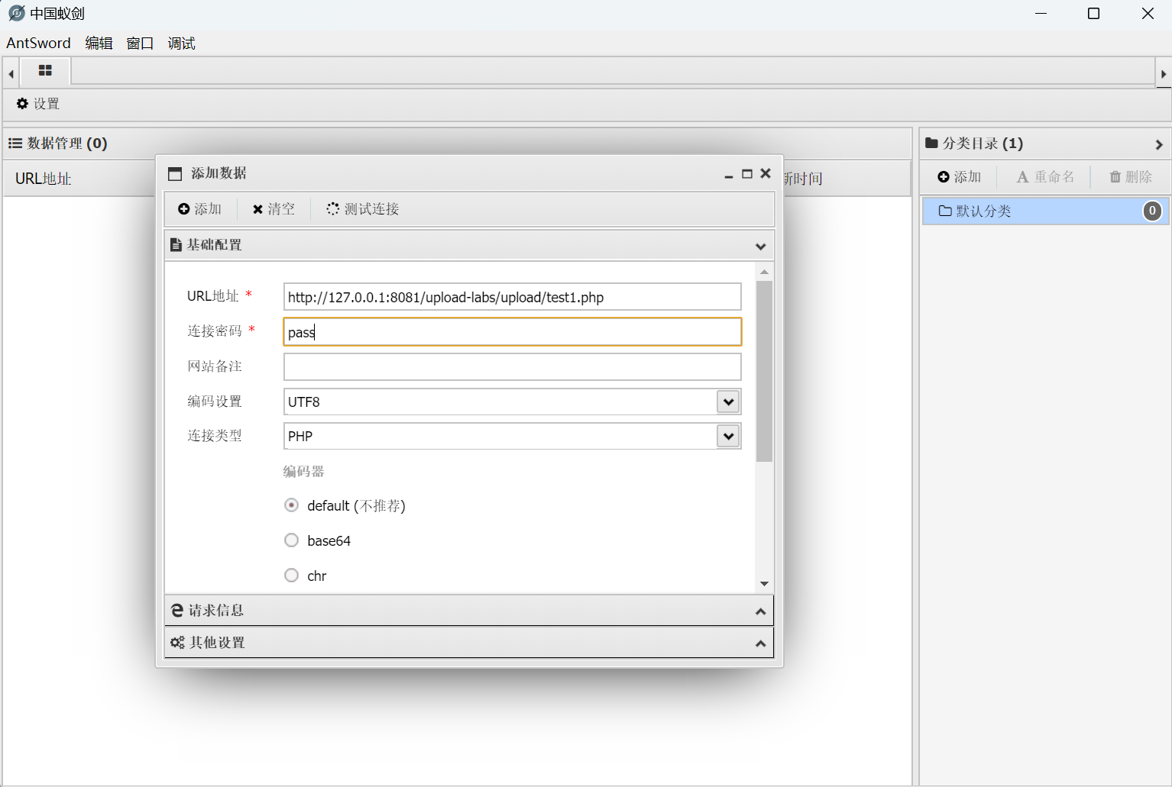
Task: Click the URL地址 input field
Action: pyautogui.click(x=512, y=297)
